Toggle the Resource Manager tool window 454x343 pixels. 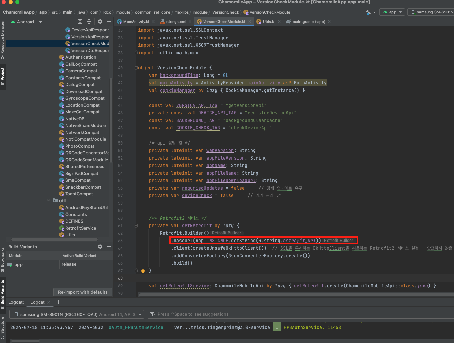point(3,39)
